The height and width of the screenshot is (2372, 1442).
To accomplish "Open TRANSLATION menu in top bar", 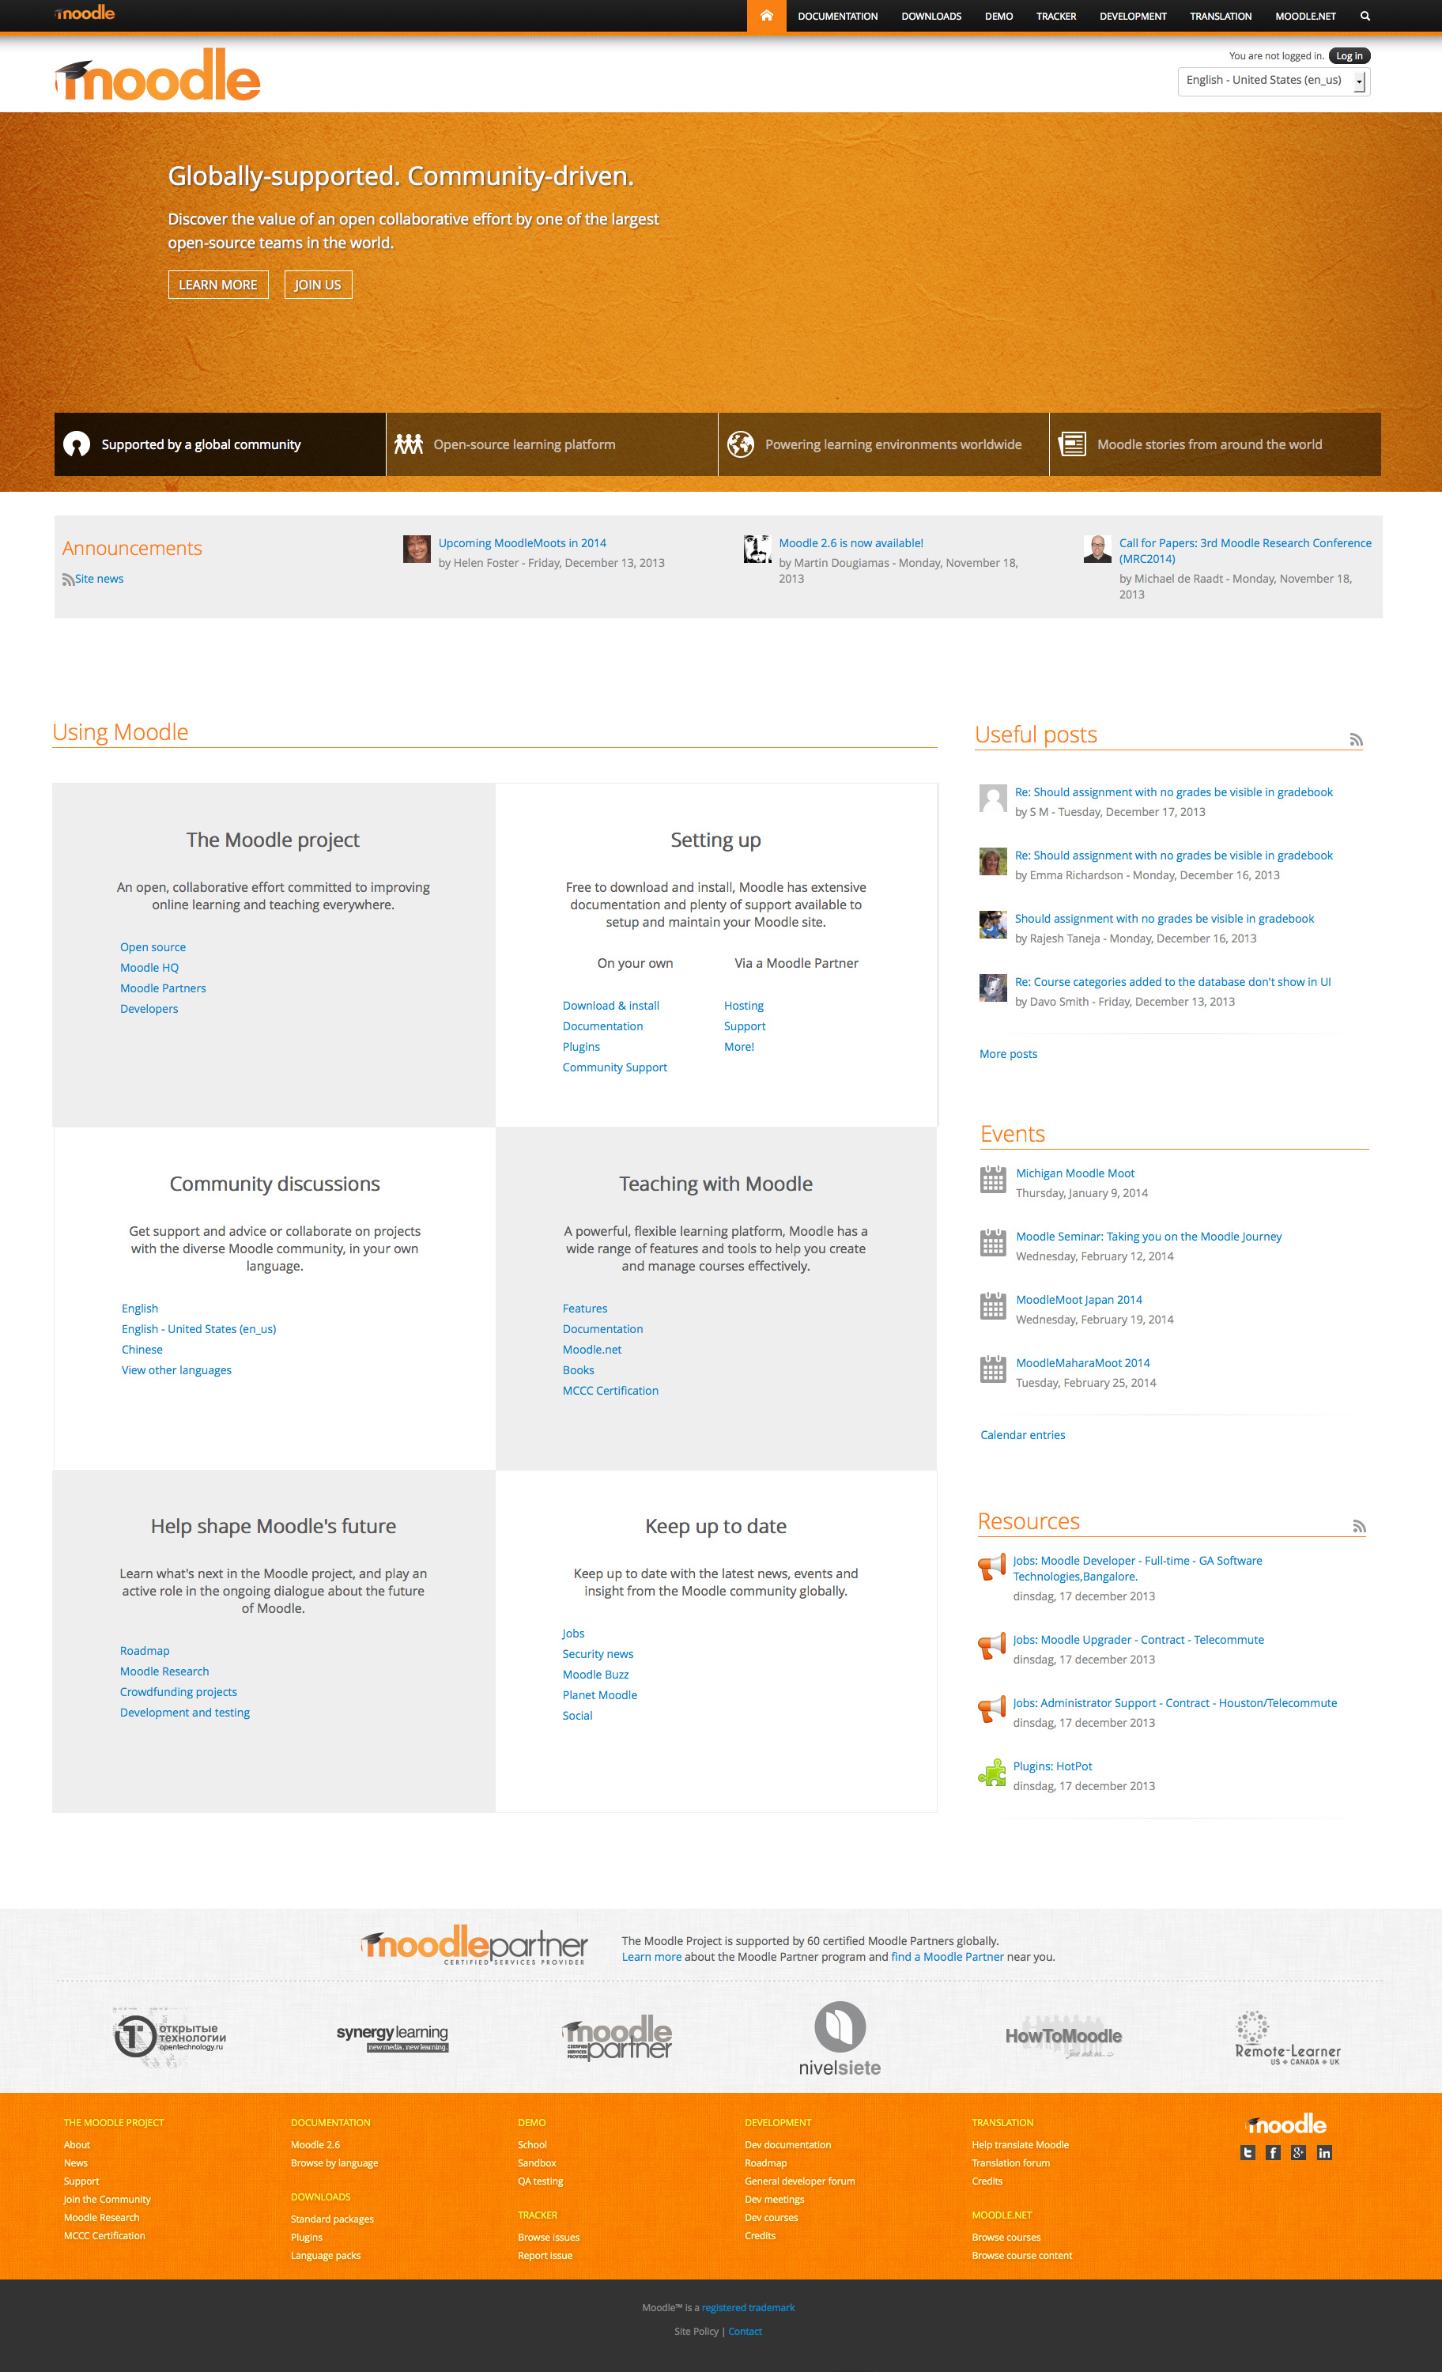I will coord(1221,17).
